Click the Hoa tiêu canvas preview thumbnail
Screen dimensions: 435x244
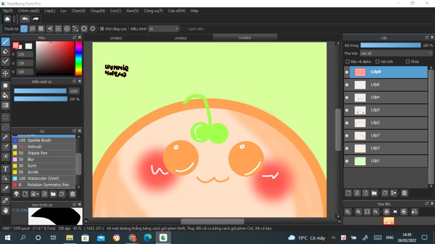(389, 221)
